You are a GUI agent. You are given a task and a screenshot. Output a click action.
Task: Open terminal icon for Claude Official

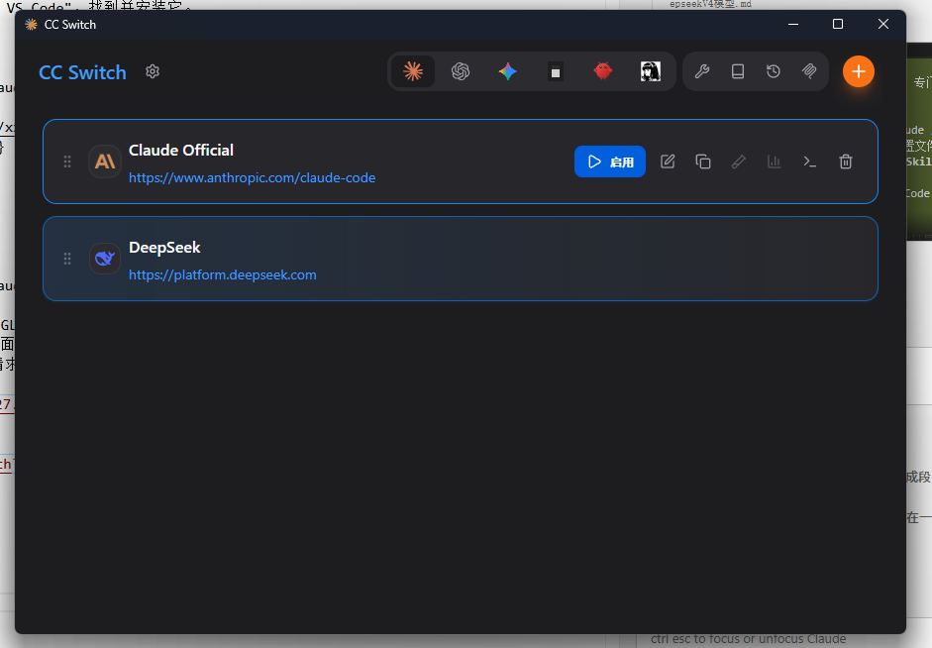(x=809, y=162)
